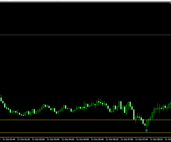Click the "11 Oct 04:20" time label
This screenshot has height=142, width=171.
click(68, 139)
